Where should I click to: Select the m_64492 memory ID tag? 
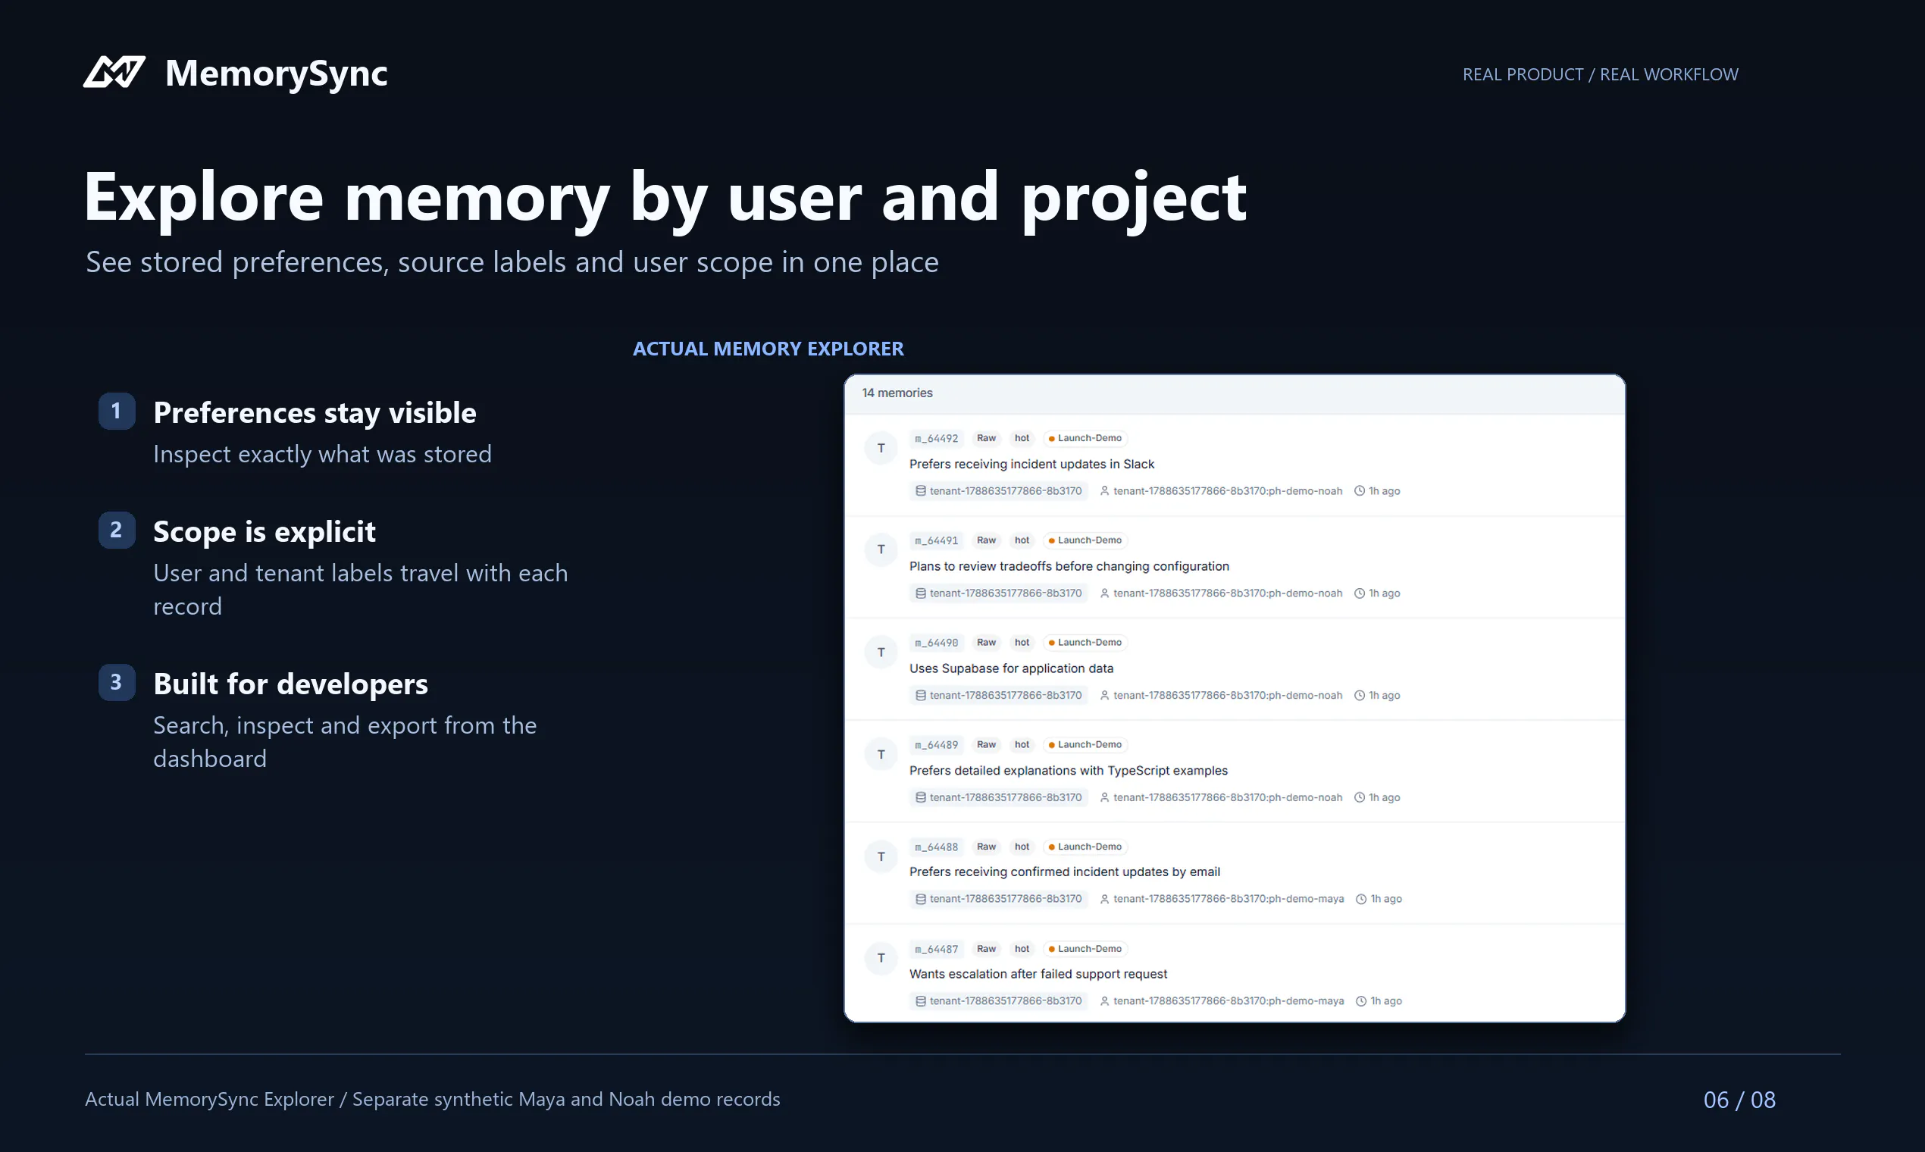pyautogui.click(x=937, y=438)
